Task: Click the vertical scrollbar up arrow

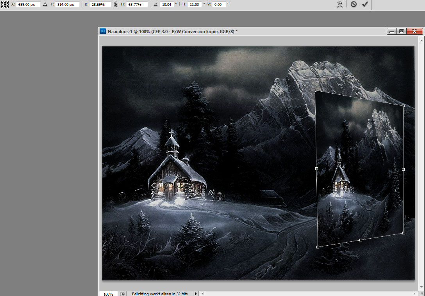Action: coord(421,41)
